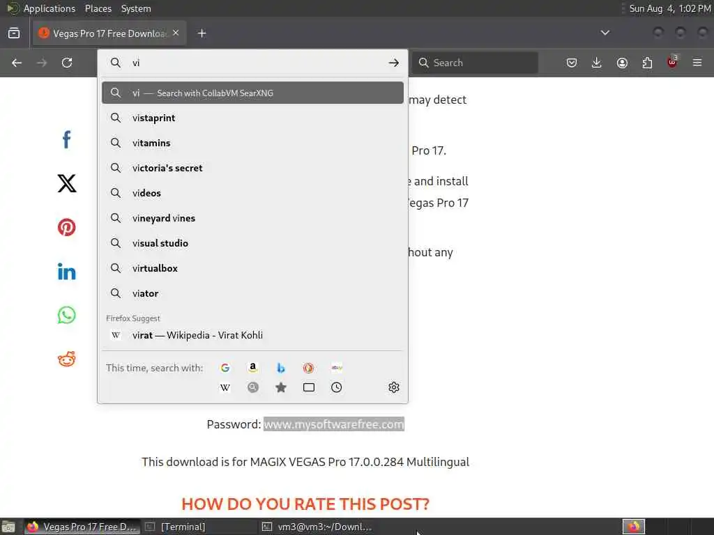Open Firefox View button

14,33
